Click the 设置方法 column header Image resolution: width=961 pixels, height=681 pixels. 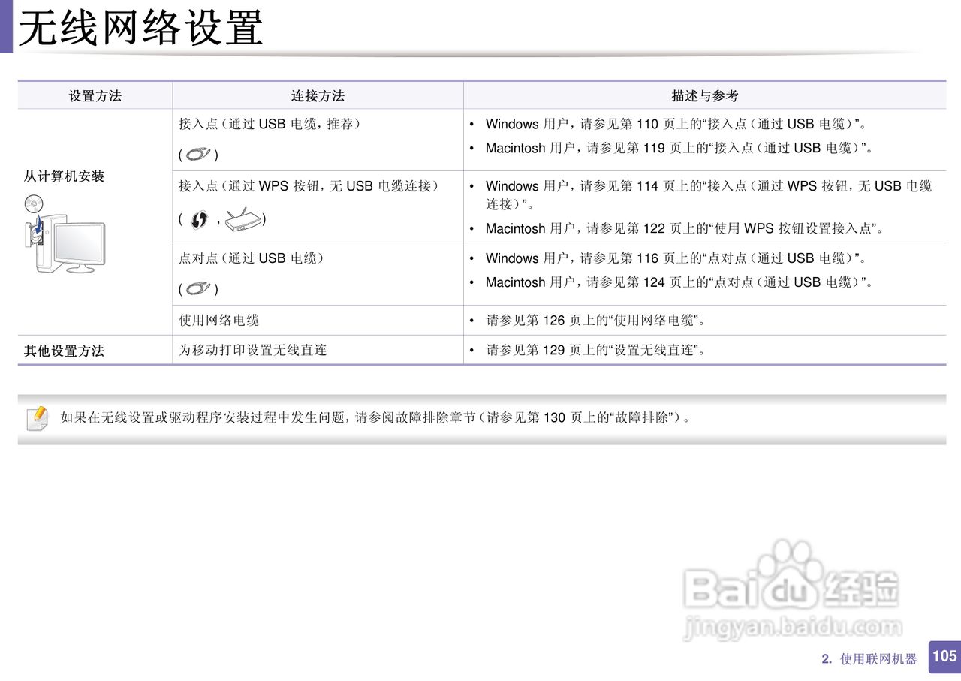[x=95, y=95]
